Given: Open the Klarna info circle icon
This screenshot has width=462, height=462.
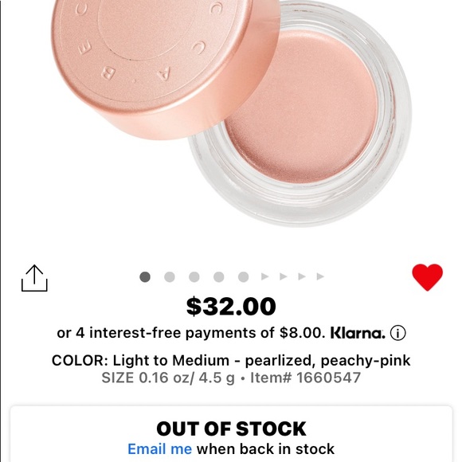Looking at the screenshot, I should pos(397,333).
